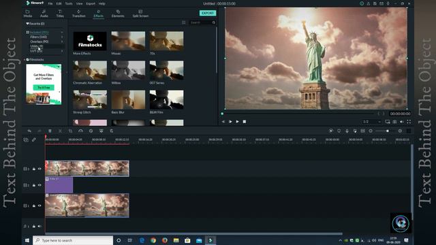436x245 pixels.
Task: Click the zoom out minus icon
Action: [371, 131]
